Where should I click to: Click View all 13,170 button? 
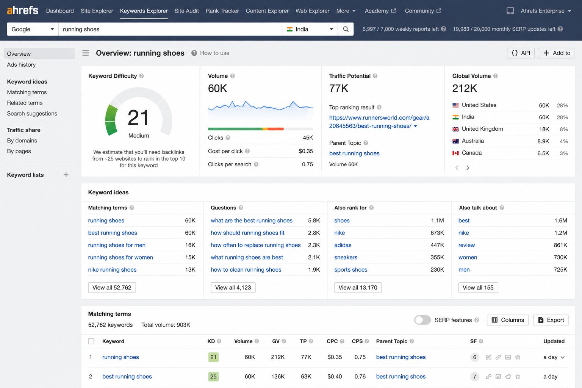pyautogui.click(x=358, y=288)
